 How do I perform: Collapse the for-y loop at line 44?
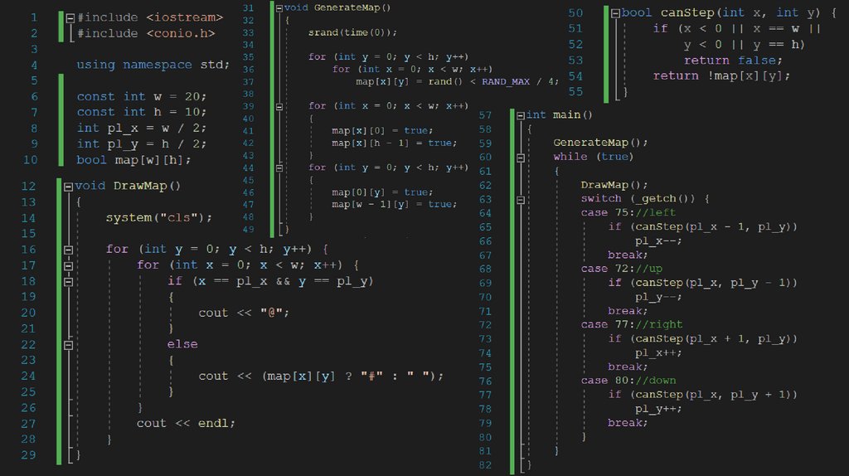[x=279, y=168]
